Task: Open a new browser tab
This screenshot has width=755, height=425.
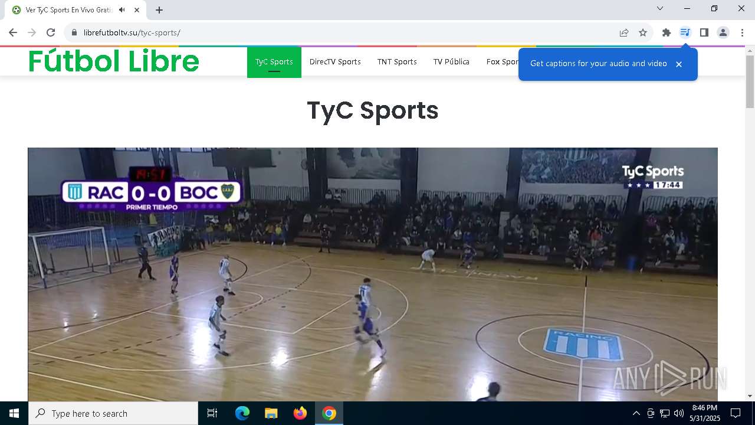Action: tap(159, 10)
